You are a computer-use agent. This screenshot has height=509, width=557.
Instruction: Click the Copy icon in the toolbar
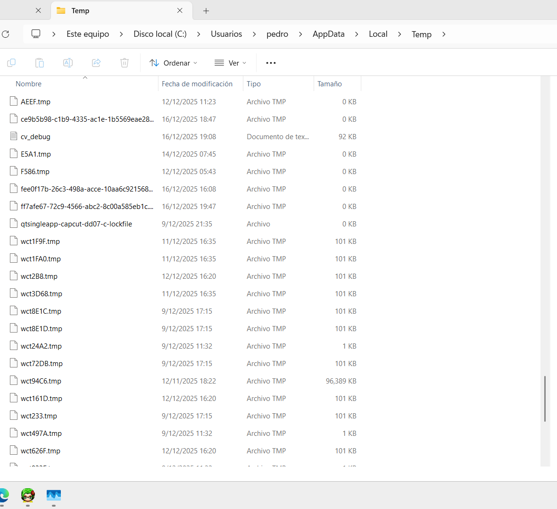11,63
